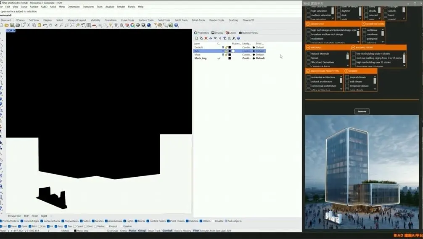The image size is (423, 239).
Task: Delete layer using the red X icon
Action: (206, 38)
